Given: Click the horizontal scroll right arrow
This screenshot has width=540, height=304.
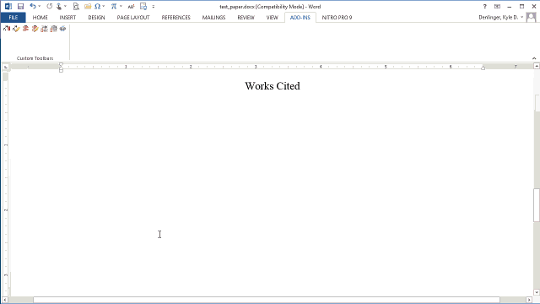Looking at the screenshot, I should pyautogui.click(x=529, y=300).
